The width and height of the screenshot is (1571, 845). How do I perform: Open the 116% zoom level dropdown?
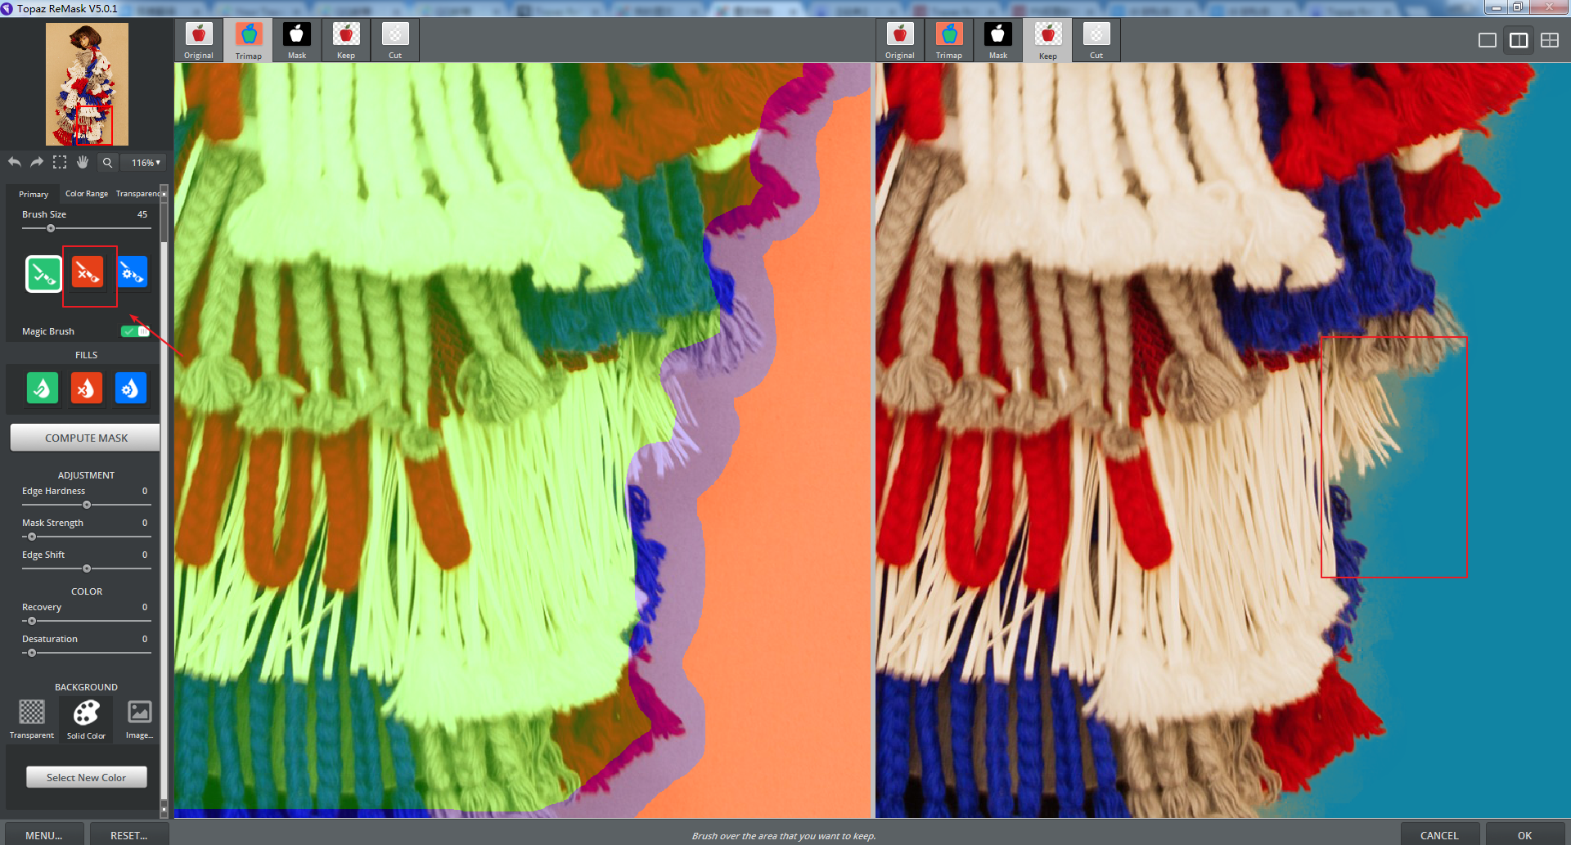(x=145, y=163)
